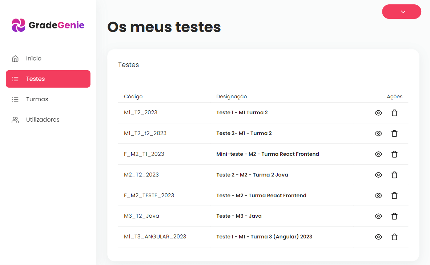Remove the F_M2_T1_2023 mini-teste with trash icon

pyautogui.click(x=394, y=154)
